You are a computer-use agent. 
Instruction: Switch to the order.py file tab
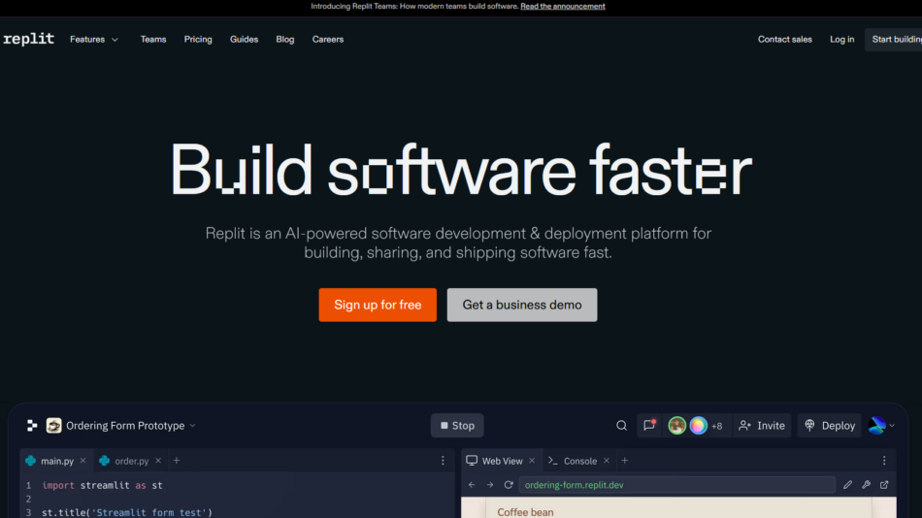[131, 461]
